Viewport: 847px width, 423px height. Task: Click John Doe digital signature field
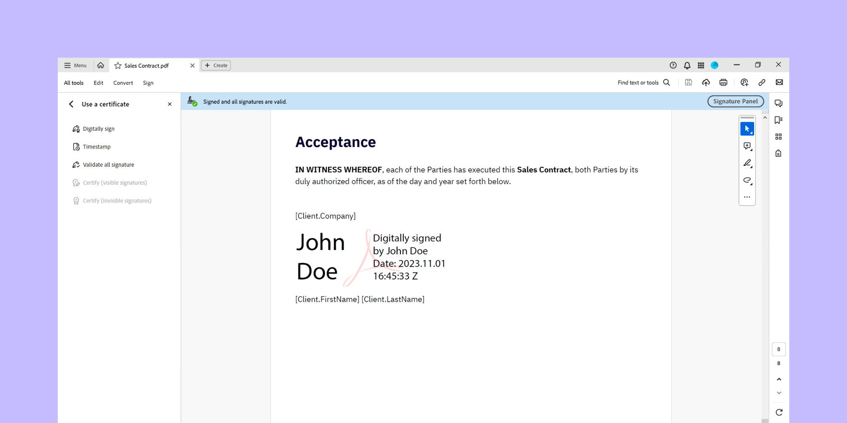click(x=371, y=257)
